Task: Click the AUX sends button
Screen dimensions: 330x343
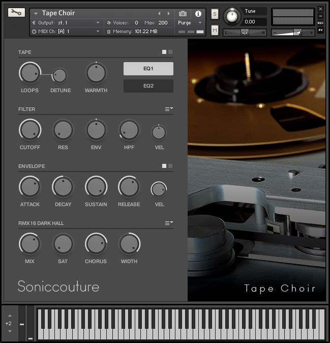Action: [x=320, y=23]
